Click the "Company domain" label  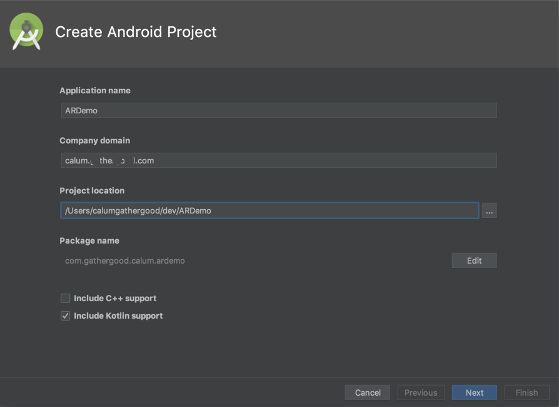click(x=95, y=141)
